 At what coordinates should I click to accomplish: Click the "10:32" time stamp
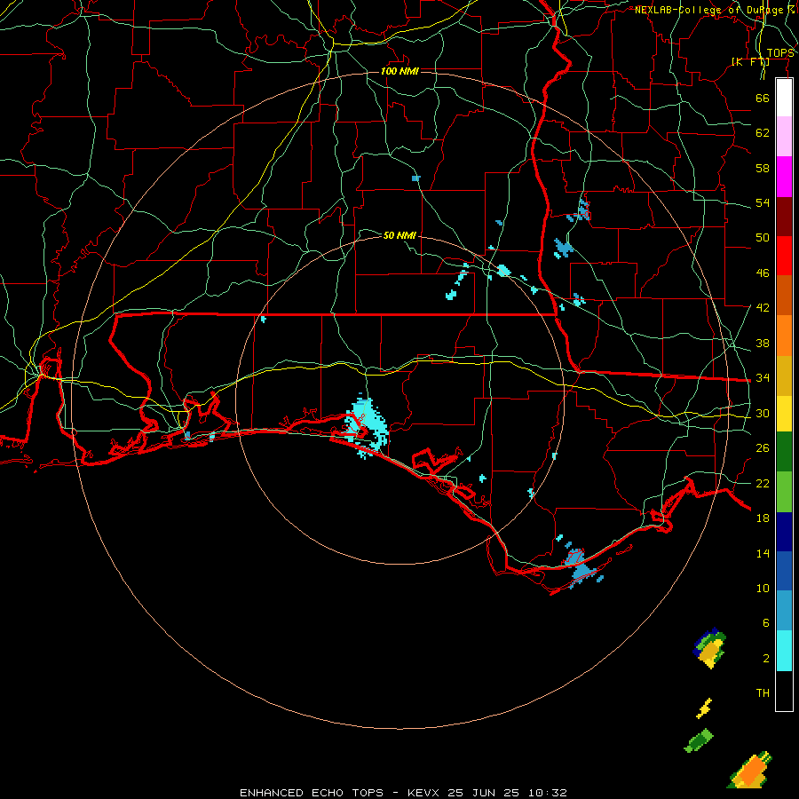point(547,793)
